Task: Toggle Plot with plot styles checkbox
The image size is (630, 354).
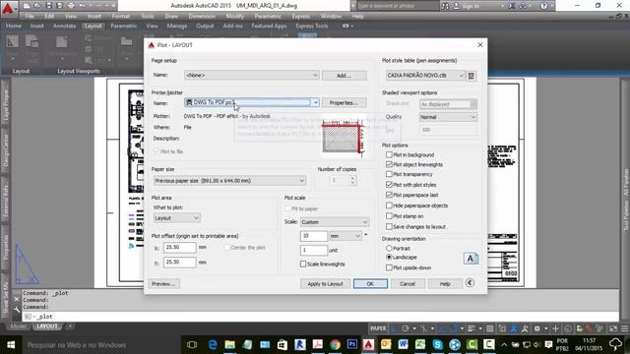Action: point(389,185)
